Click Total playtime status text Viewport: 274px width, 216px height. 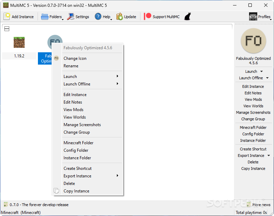[x=251, y=213]
